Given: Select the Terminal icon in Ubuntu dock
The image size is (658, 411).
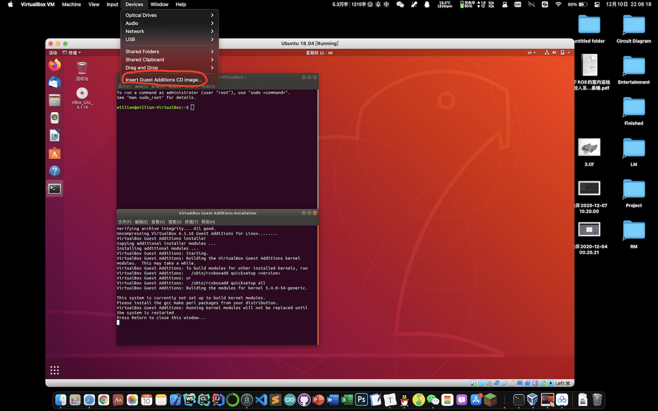Looking at the screenshot, I should tap(54, 188).
